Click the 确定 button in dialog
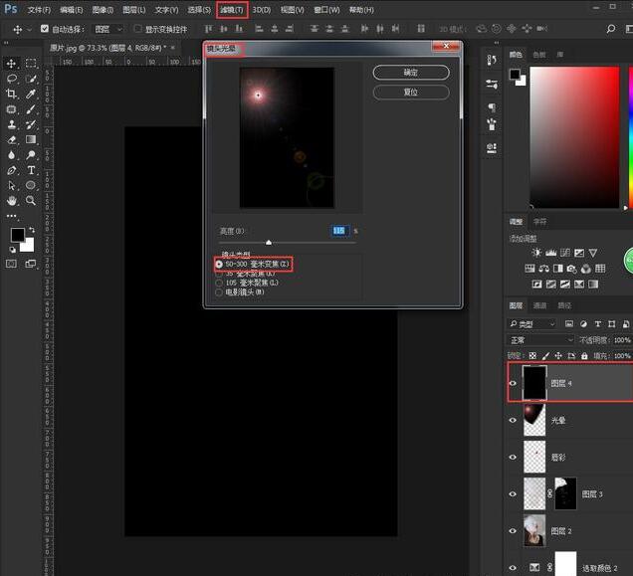The height and width of the screenshot is (576, 633). 411,73
